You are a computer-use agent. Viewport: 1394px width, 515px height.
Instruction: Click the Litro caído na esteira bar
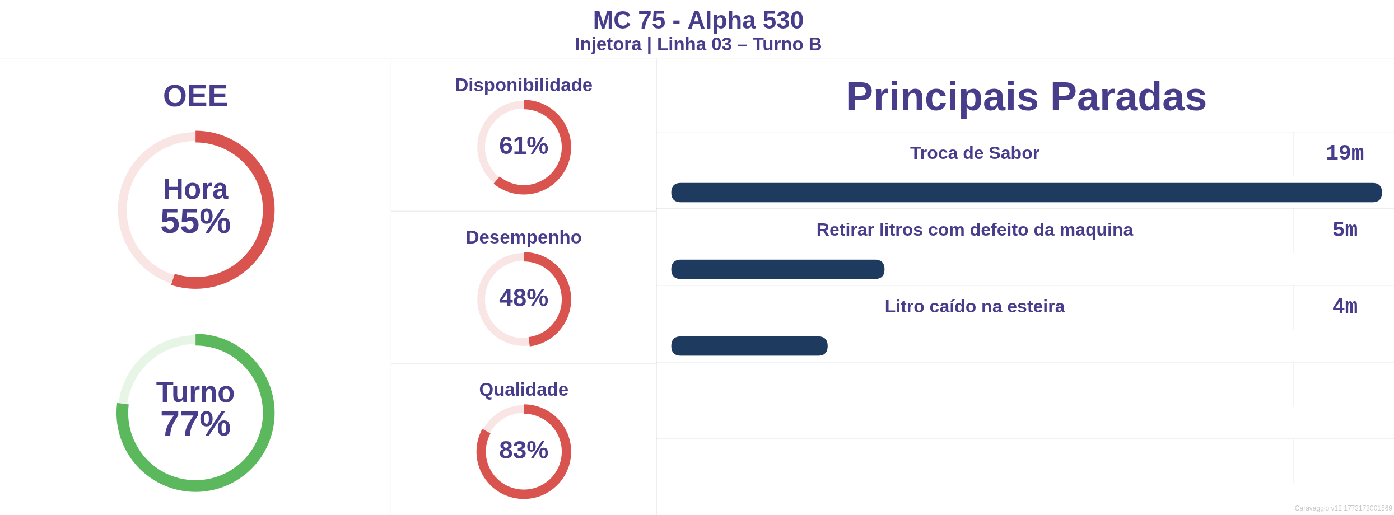click(749, 346)
